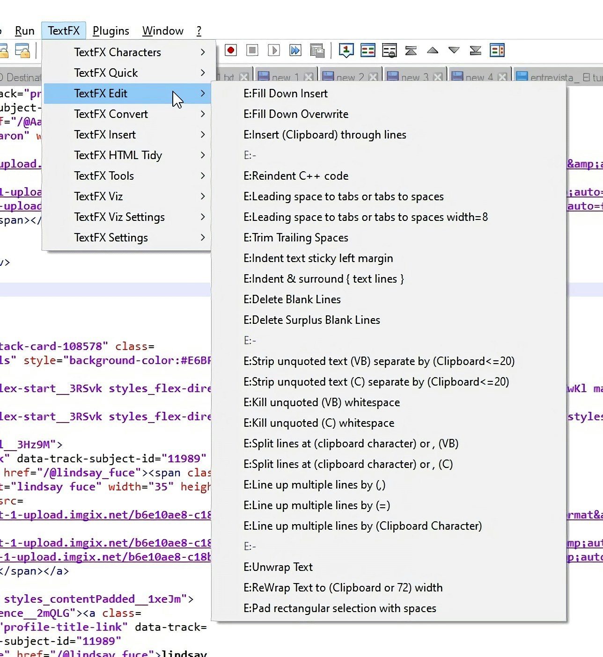Choose E:Split lines at clipboard character (VB)
603x657 pixels.
click(x=389, y=444)
